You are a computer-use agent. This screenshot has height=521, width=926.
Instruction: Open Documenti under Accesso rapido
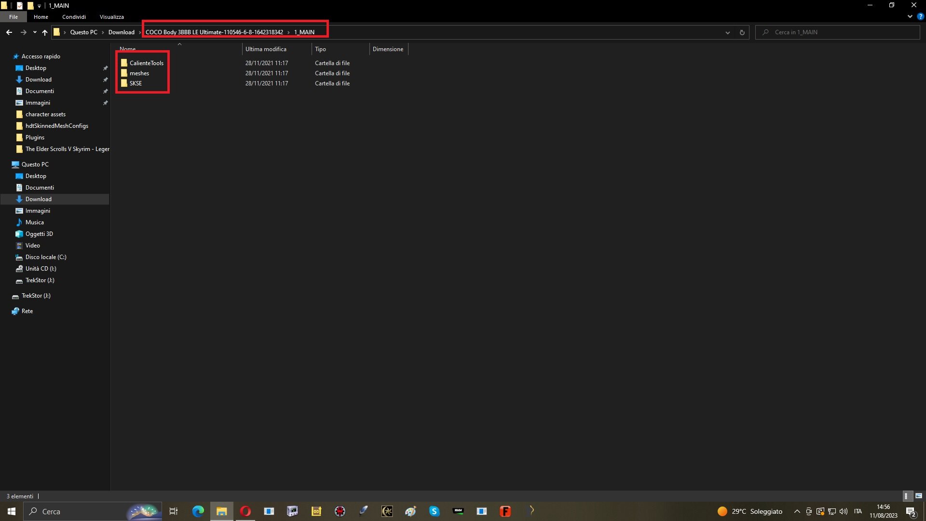click(x=40, y=91)
